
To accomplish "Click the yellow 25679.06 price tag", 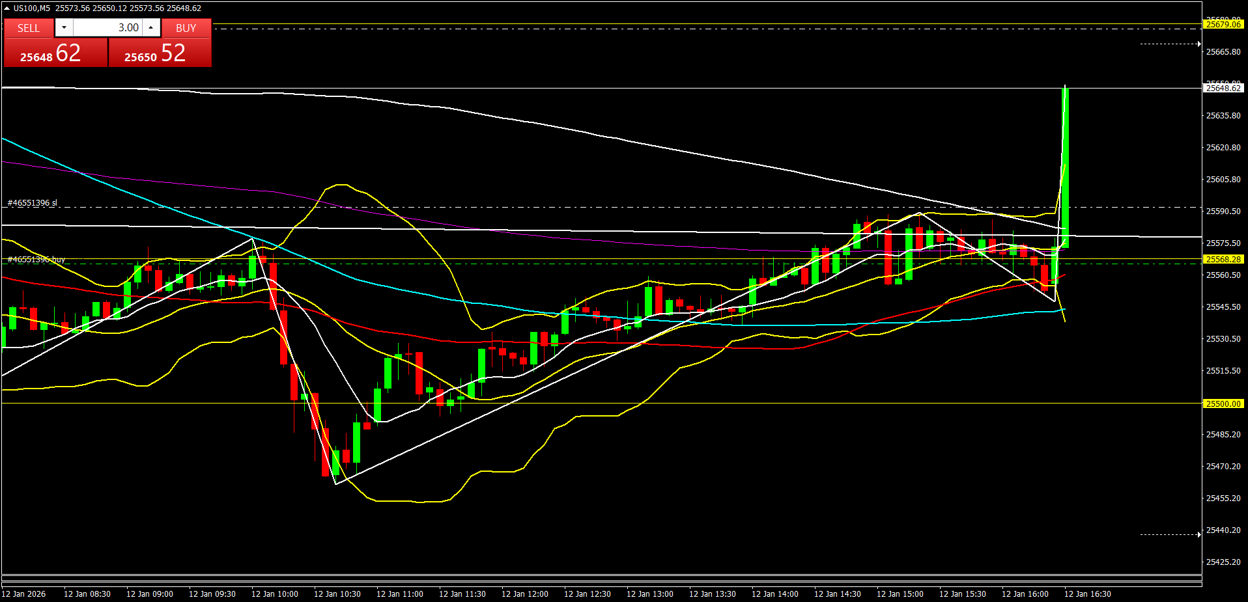I will [1223, 25].
